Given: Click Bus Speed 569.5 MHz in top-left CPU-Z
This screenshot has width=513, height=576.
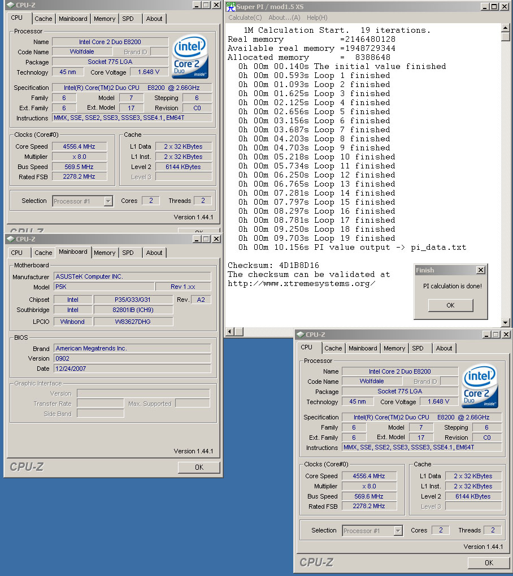Looking at the screenshot, I should coord(79,167).
